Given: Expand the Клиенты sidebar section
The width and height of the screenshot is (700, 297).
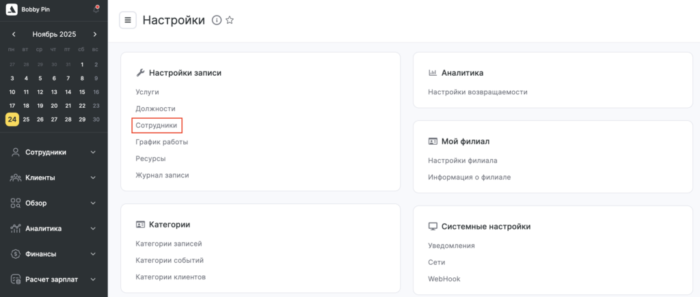Looking at the screenshot, I should tap(93, 178).
